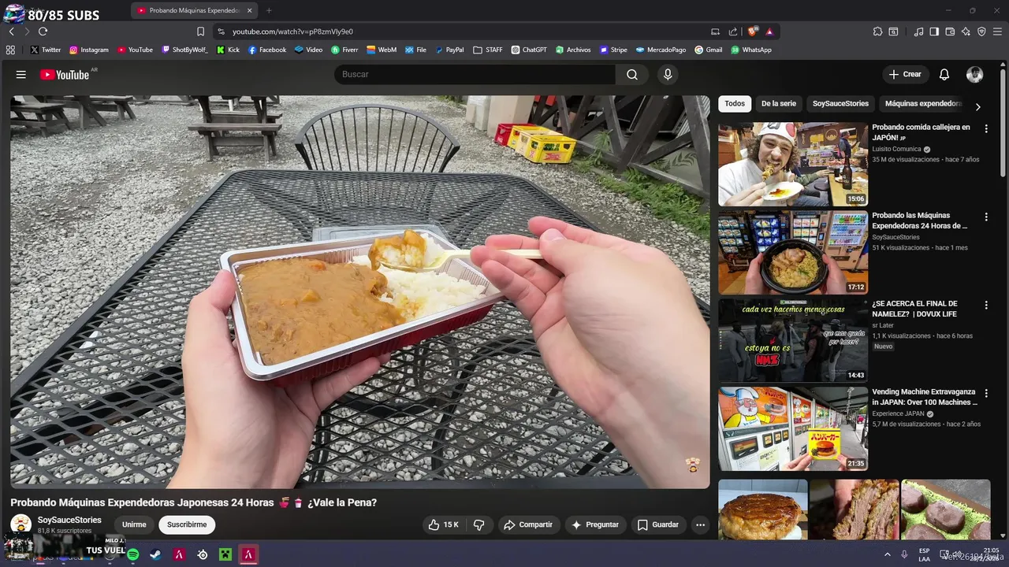This screenshot has height=567, width=1009.
Task: Open a new browser tab
Action: [269, 10]
